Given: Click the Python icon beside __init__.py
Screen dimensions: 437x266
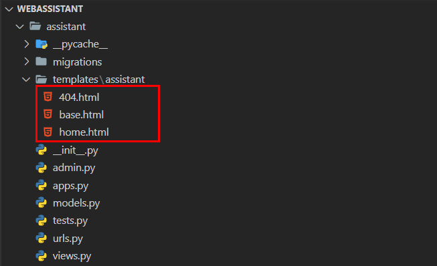Looking at the screenshot, I should coord(41,150).
